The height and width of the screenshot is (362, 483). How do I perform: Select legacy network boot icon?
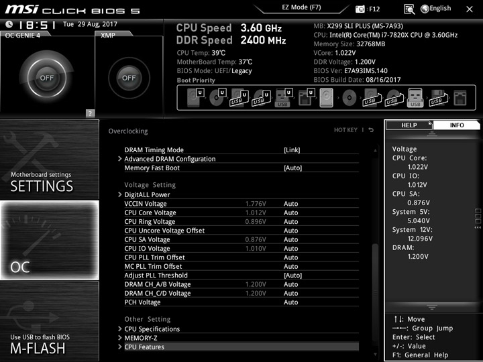coord(460,98)
